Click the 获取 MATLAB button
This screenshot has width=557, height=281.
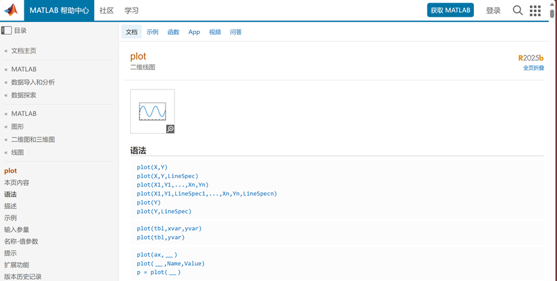pyautogui.click(x=451, y=10)
